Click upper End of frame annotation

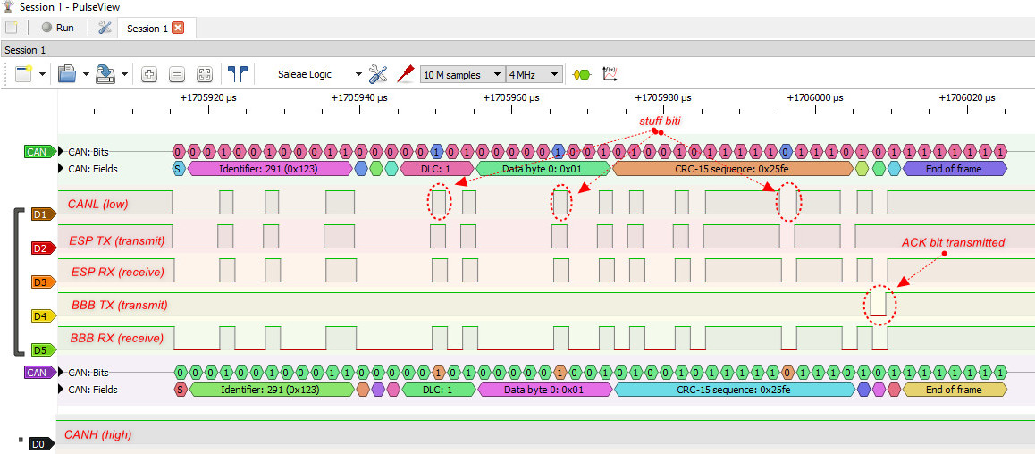(x=954, y=169)
